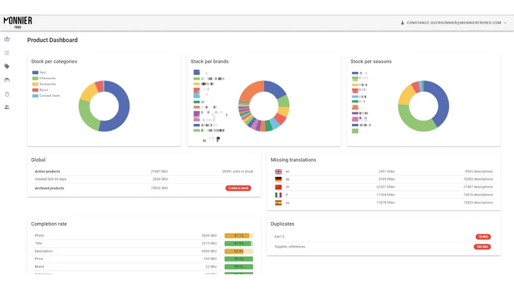514x289 pixels.
Task: Click the 'Stock per seasons' card title
Action: coord(371,62)
